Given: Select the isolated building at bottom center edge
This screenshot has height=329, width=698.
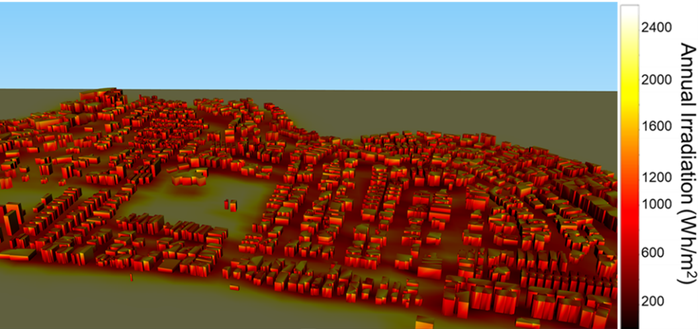Looking at the screenshot, I should click(x=425, y=322).
